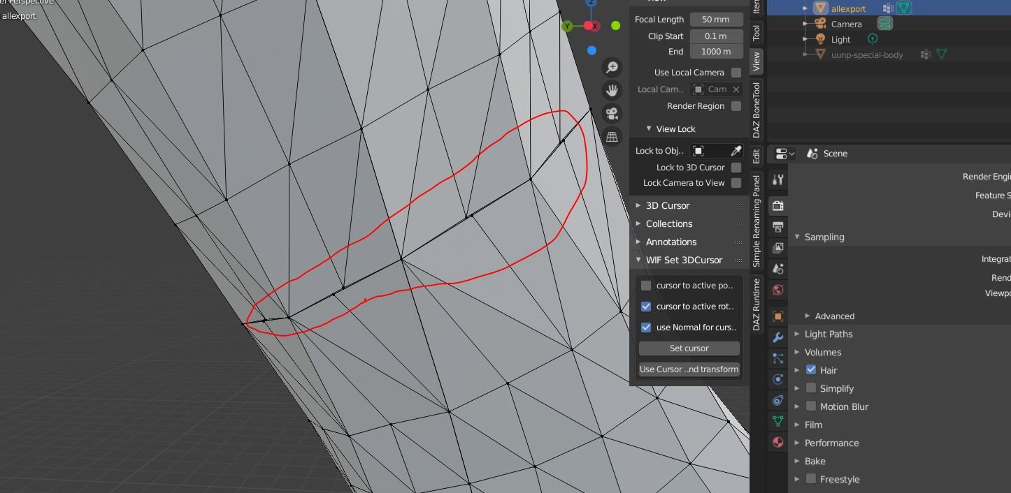Open properties editor type dropdown

(x=785, y=154)
